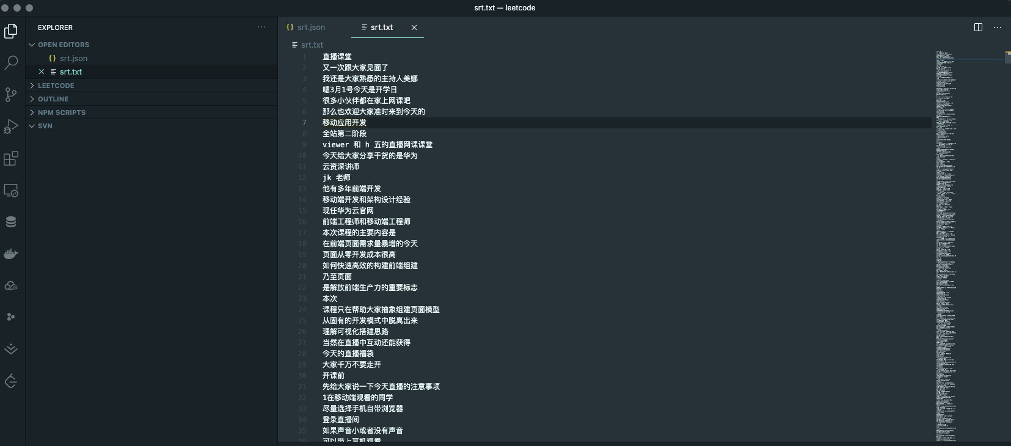Select the srt.txt tab
Viewport: 1011px width, 446px height.
tap(382, 27)
